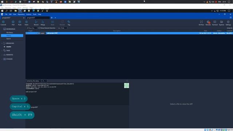Pull changes using the Pull icon
The image size is (233, 131).
13,23
